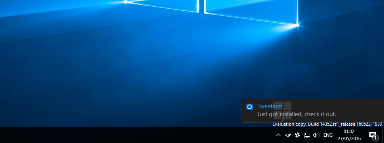
Task: Click the Show Desktop sliver at taskbar edge
Action: 383,135
